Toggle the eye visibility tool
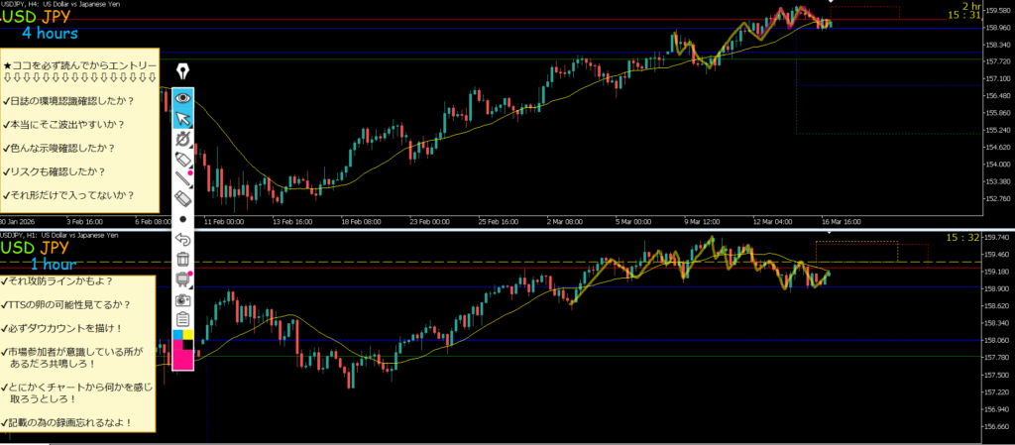The image size is (1015, 445). coord(183,98)
